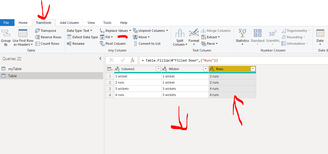Click Reverse Rows in the ribbon
Image resolution: width=328 pixels, height=154 pixels.
pos(48,37)
